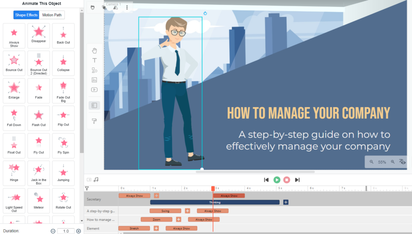Zoom in the canvas with the magnifier icon
Image resolution: width=412 pixels, height=234 pixels.
click(393, 162)
